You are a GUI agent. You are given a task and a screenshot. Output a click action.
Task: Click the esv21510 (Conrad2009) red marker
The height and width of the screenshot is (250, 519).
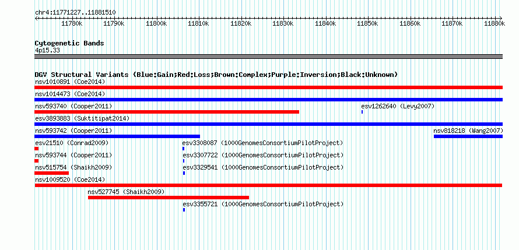[x=36, y=149]
